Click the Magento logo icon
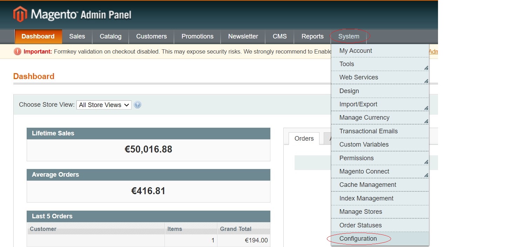 click(20, 14)
